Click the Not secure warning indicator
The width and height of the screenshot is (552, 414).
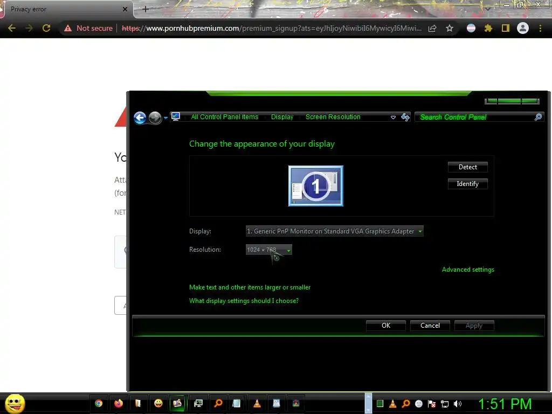click(x=88, y=28)
